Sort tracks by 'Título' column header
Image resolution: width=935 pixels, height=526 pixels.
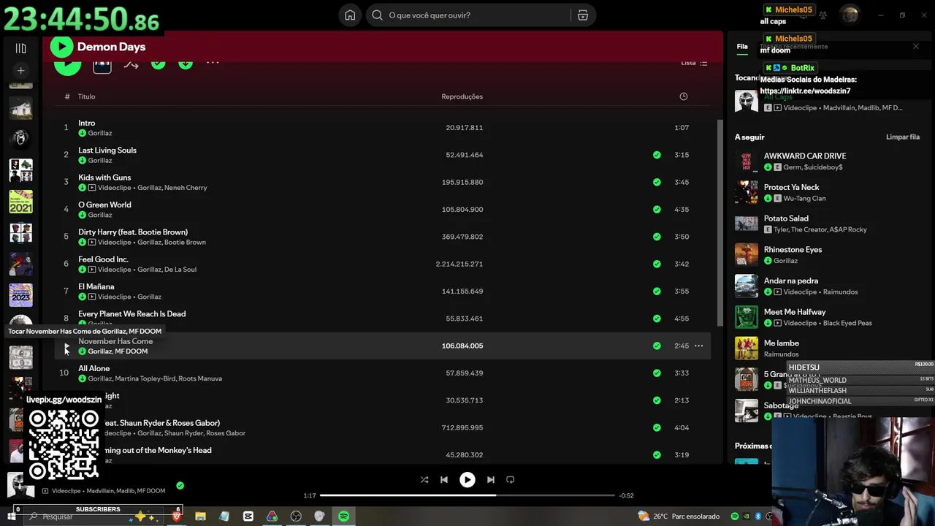click(86, 96)
